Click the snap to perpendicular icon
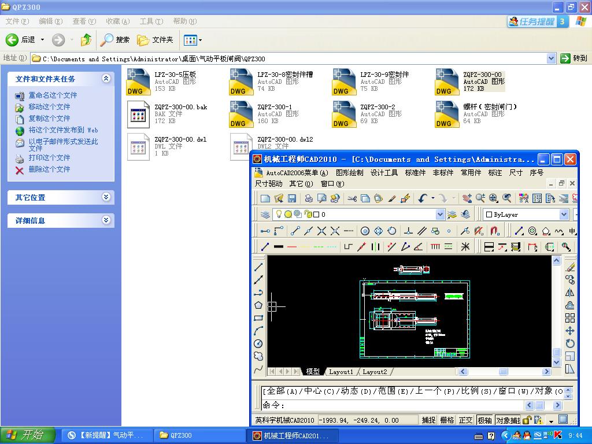592x444 pixels. (409, 231)
